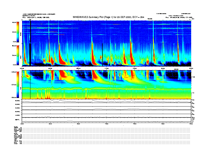Click the top-left header line ending in GSE)
This screenshot has height=159, width=206.
tap(36, 17)
